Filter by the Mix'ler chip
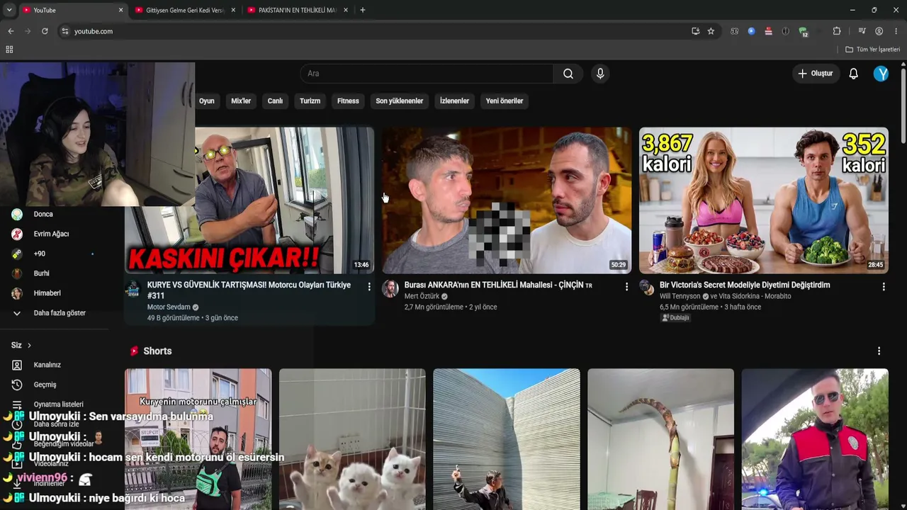Screen dimensions: 907x510 tap(241, 101)
